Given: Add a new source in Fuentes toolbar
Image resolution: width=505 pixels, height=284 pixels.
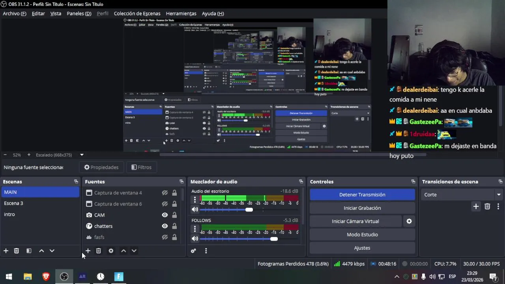Looking at the screenshot, I should point(88,251).
